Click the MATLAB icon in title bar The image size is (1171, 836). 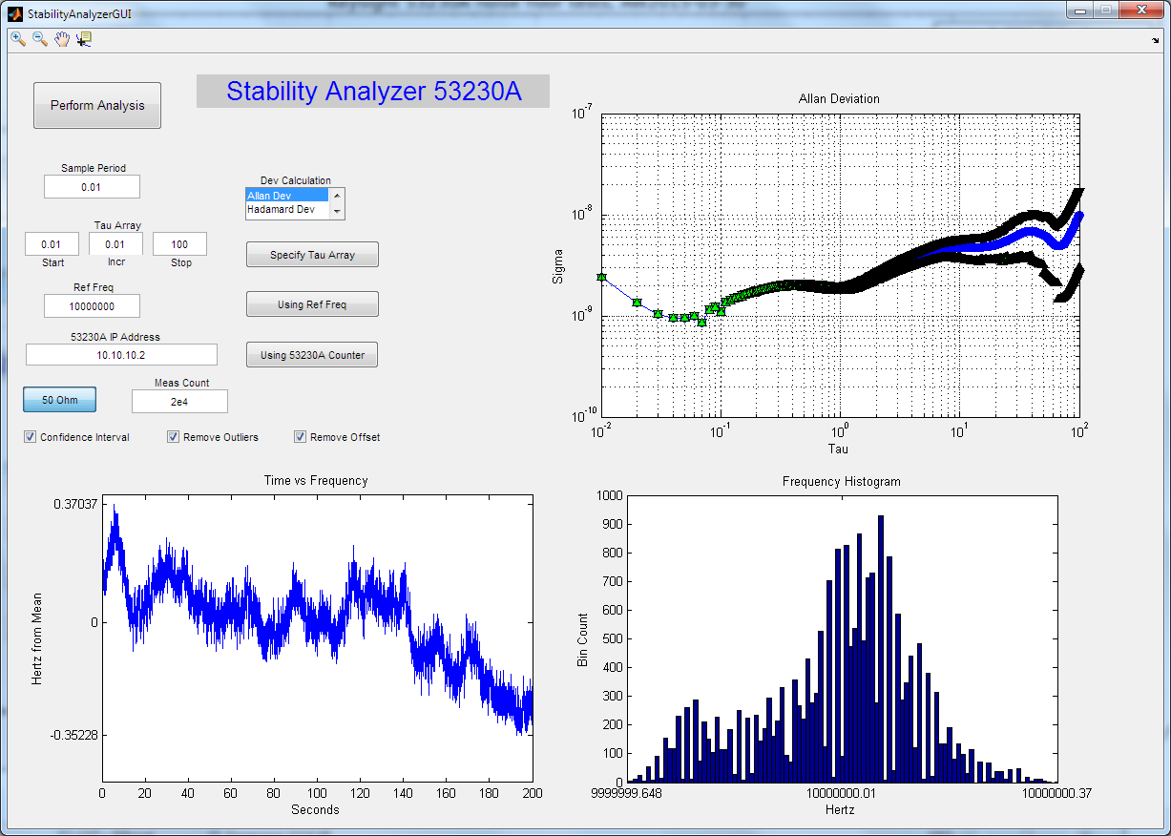pyautogui.click(x=16, y=14)
